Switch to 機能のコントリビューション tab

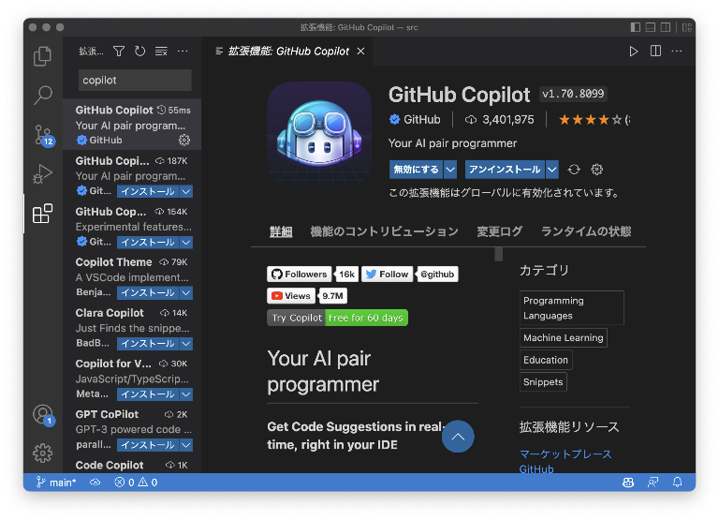point(384,231)
